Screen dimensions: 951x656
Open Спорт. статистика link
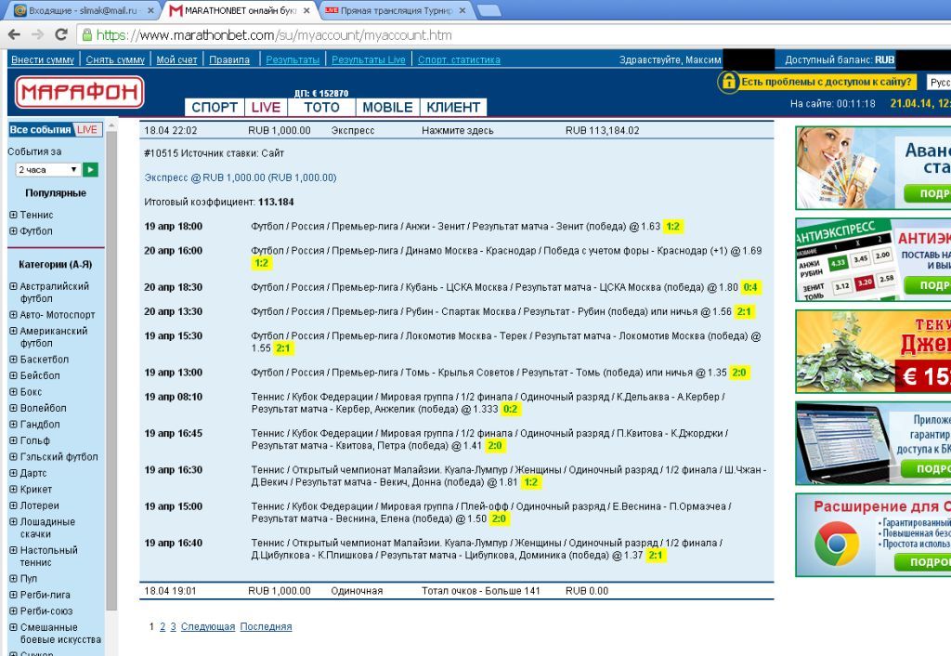tap(459, 59)
